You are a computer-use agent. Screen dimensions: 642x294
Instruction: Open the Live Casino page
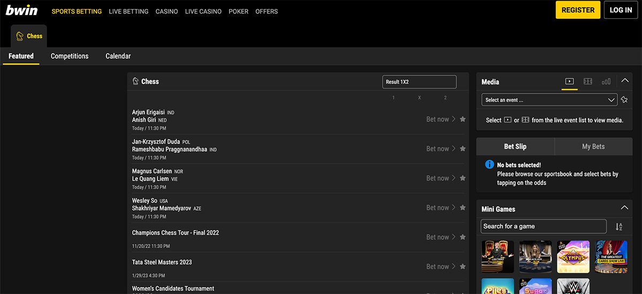203,11
